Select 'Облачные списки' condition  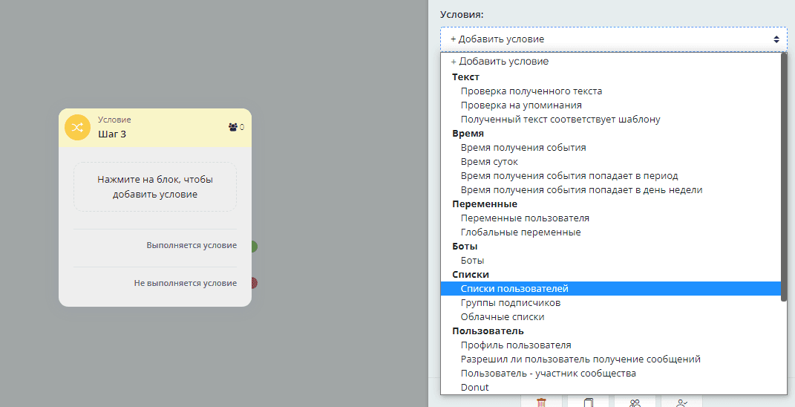(502, 317)
